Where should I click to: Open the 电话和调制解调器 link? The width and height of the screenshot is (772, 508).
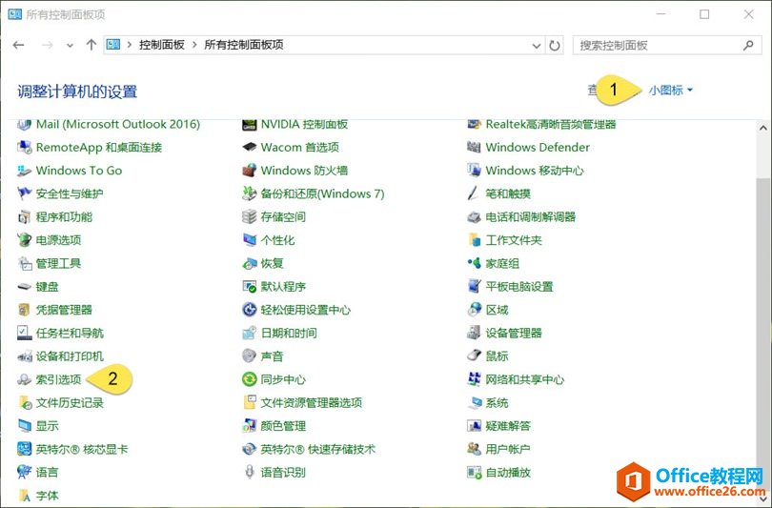530,217
